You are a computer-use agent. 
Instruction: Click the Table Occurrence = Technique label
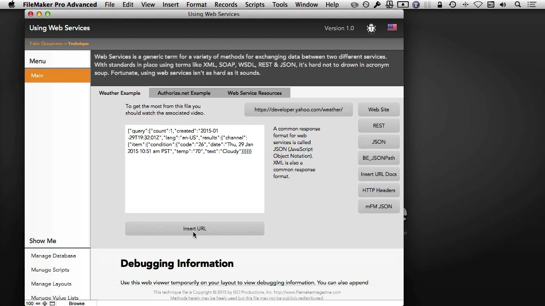[x=59, y=44]
